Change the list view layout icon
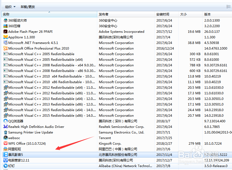 [228, 6]
